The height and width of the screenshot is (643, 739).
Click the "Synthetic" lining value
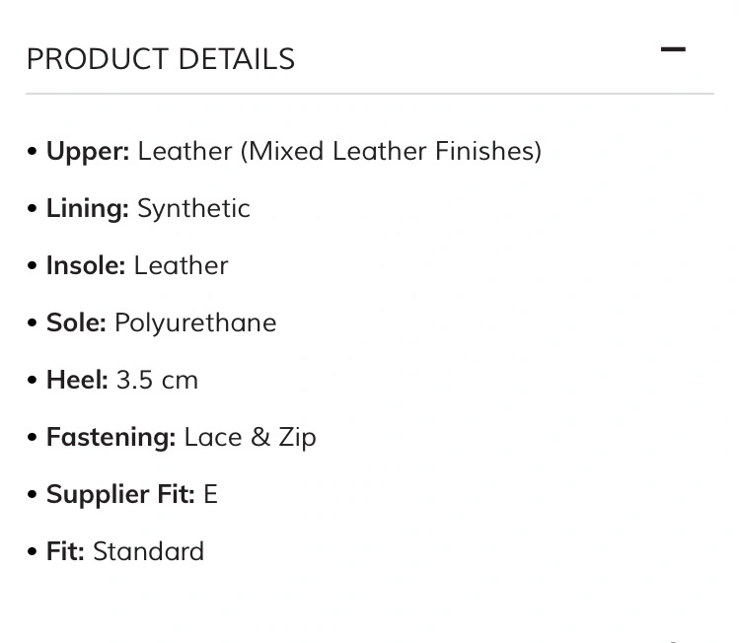(x=193, y=209)
